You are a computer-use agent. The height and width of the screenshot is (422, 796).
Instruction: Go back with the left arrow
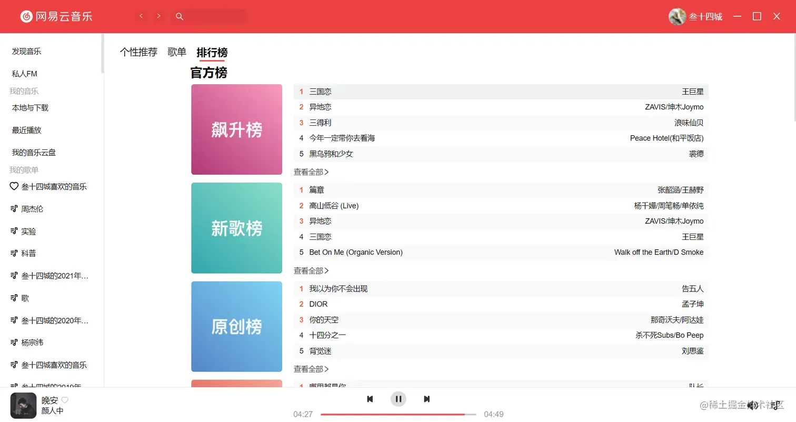141,16
